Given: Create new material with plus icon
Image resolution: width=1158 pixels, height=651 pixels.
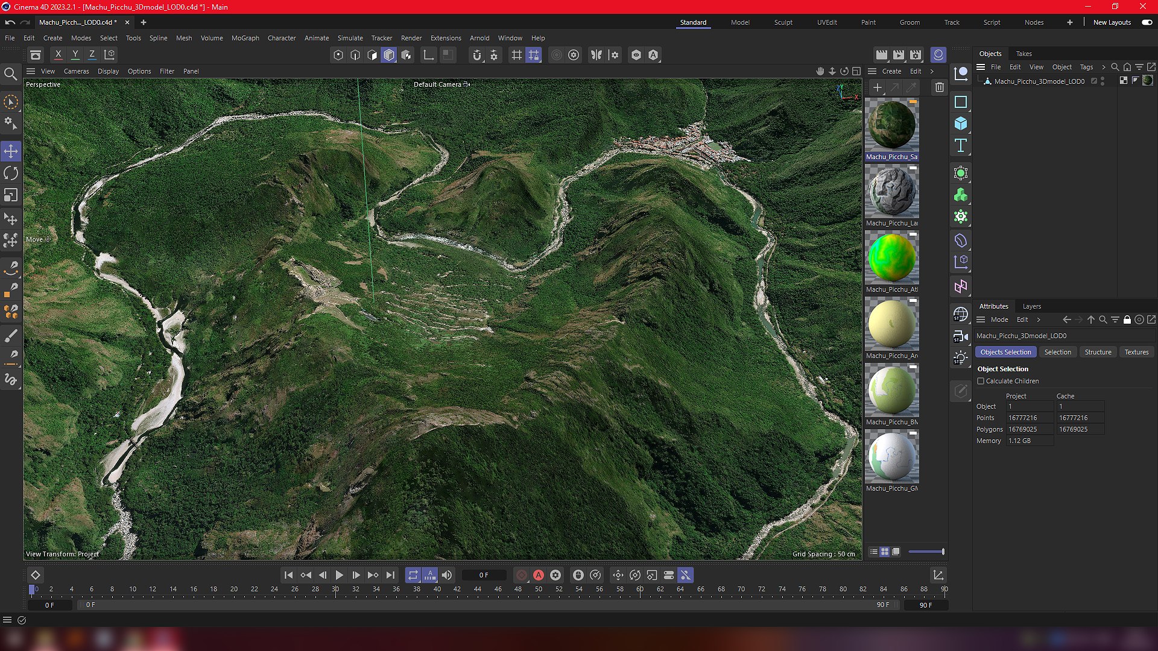Looking at the screenshot, I should coord(878,88).
